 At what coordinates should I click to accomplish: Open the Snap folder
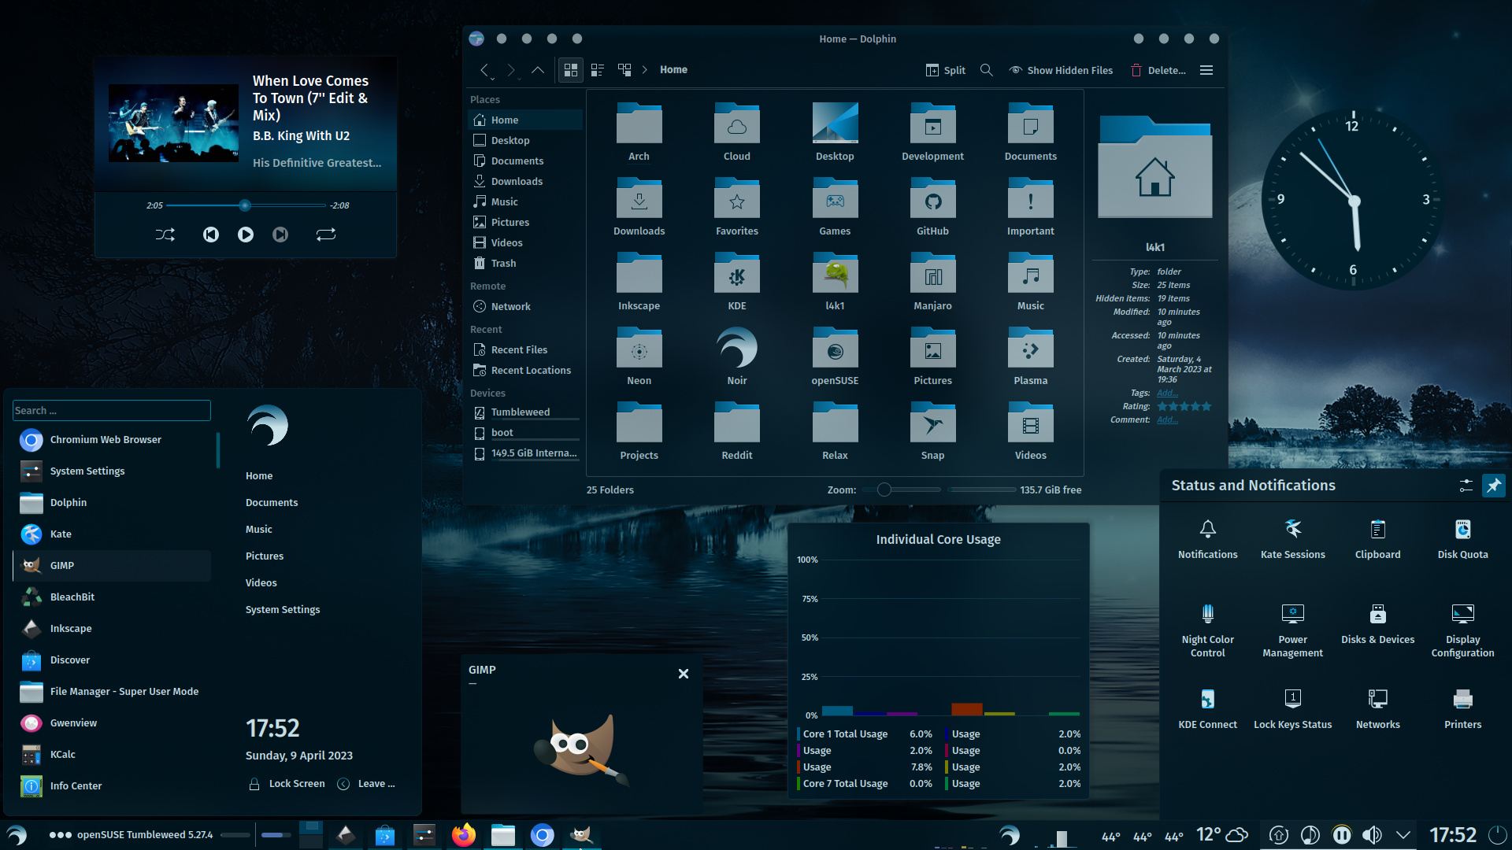point(932,432)
